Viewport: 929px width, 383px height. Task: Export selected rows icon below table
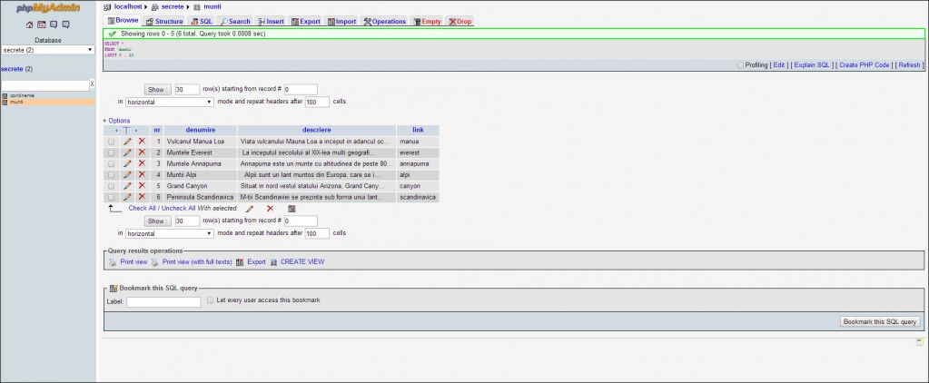[x=292, y=209]
